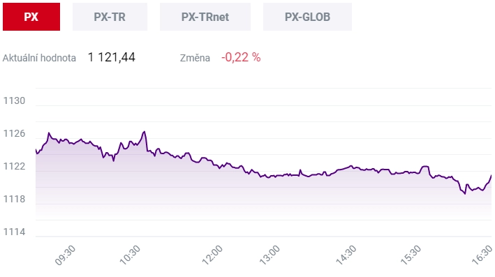495x277 pixels.
Task: Click the 13:00 time axis label
Action: click(269, 255)
